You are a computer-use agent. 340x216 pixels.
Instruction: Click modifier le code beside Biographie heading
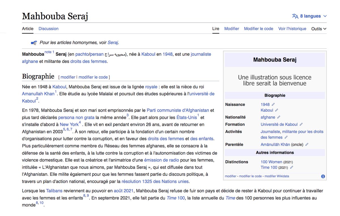(x=93, y=77)
